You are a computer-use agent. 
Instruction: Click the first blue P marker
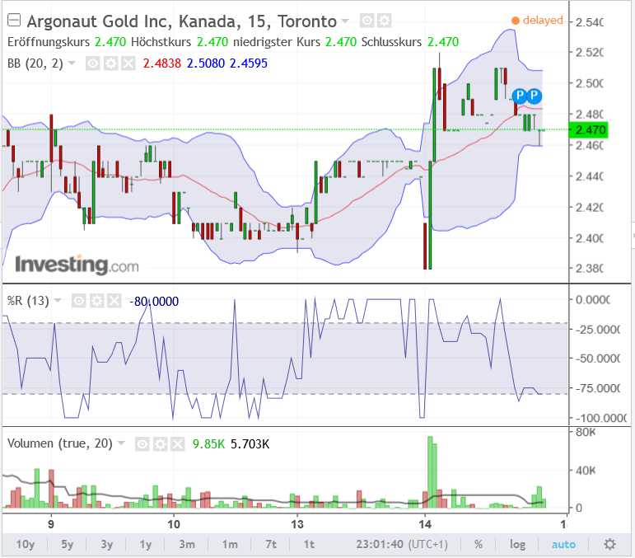[x=520, y=96]
